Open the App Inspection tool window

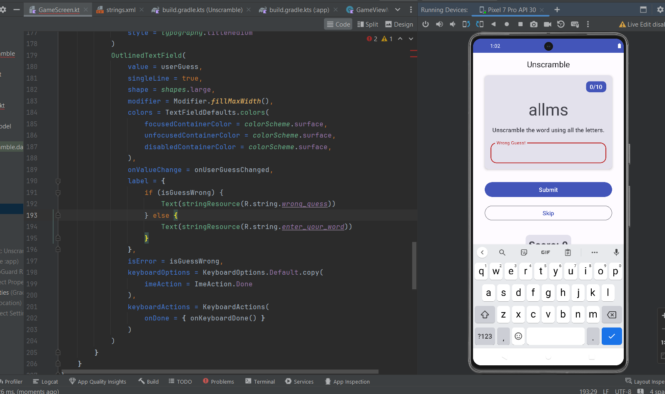tap(347, 382)
